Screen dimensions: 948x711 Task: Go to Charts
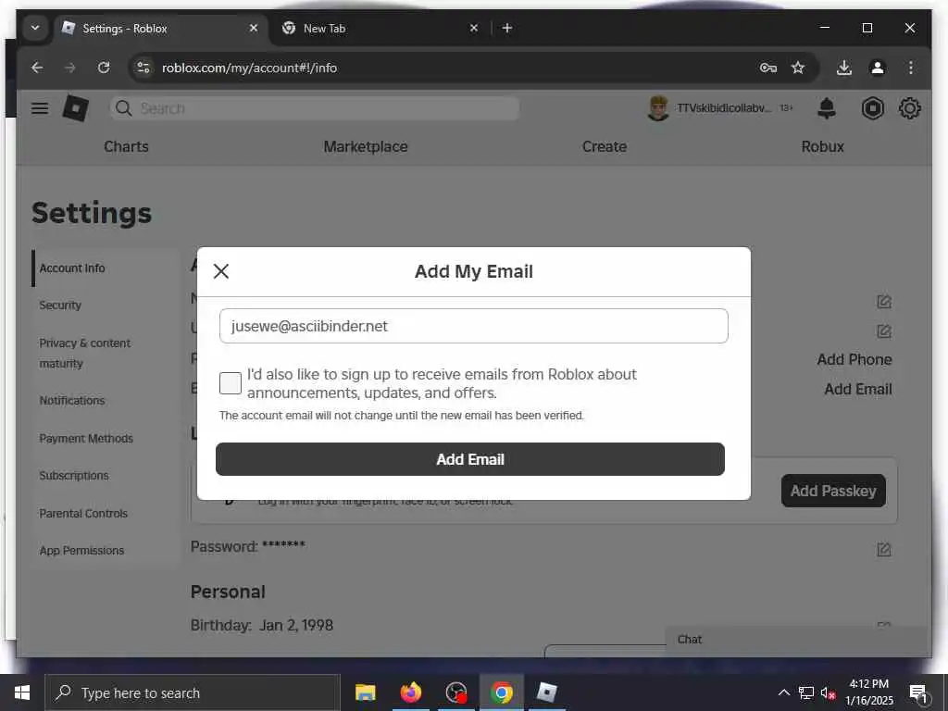point(126,146)
